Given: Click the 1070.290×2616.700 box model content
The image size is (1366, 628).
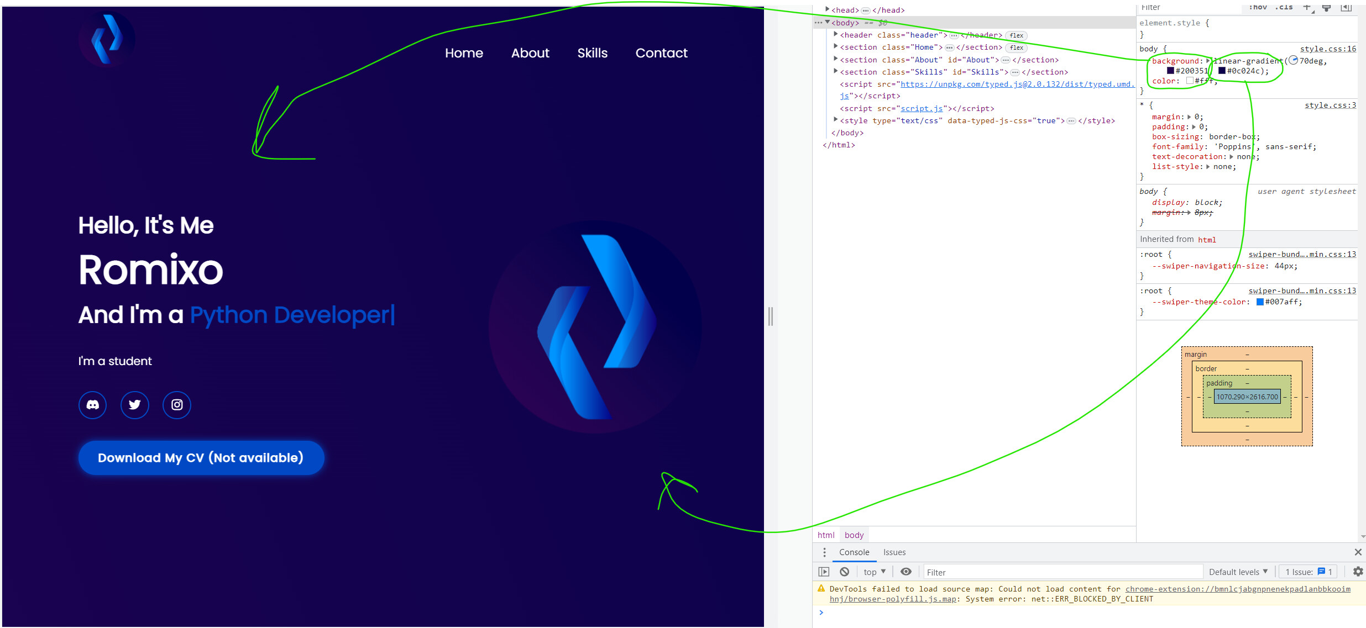Looking at the screenshot, I should [x=1247, y=397].
